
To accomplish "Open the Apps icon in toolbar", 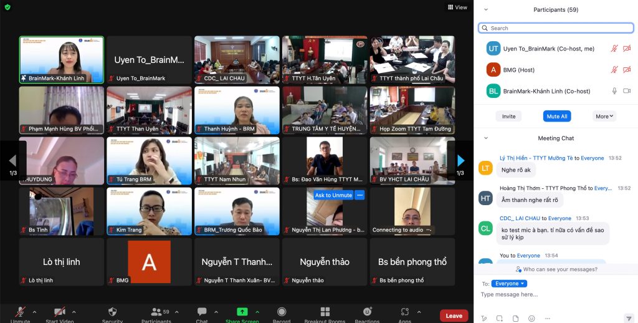I will (404, 312).
